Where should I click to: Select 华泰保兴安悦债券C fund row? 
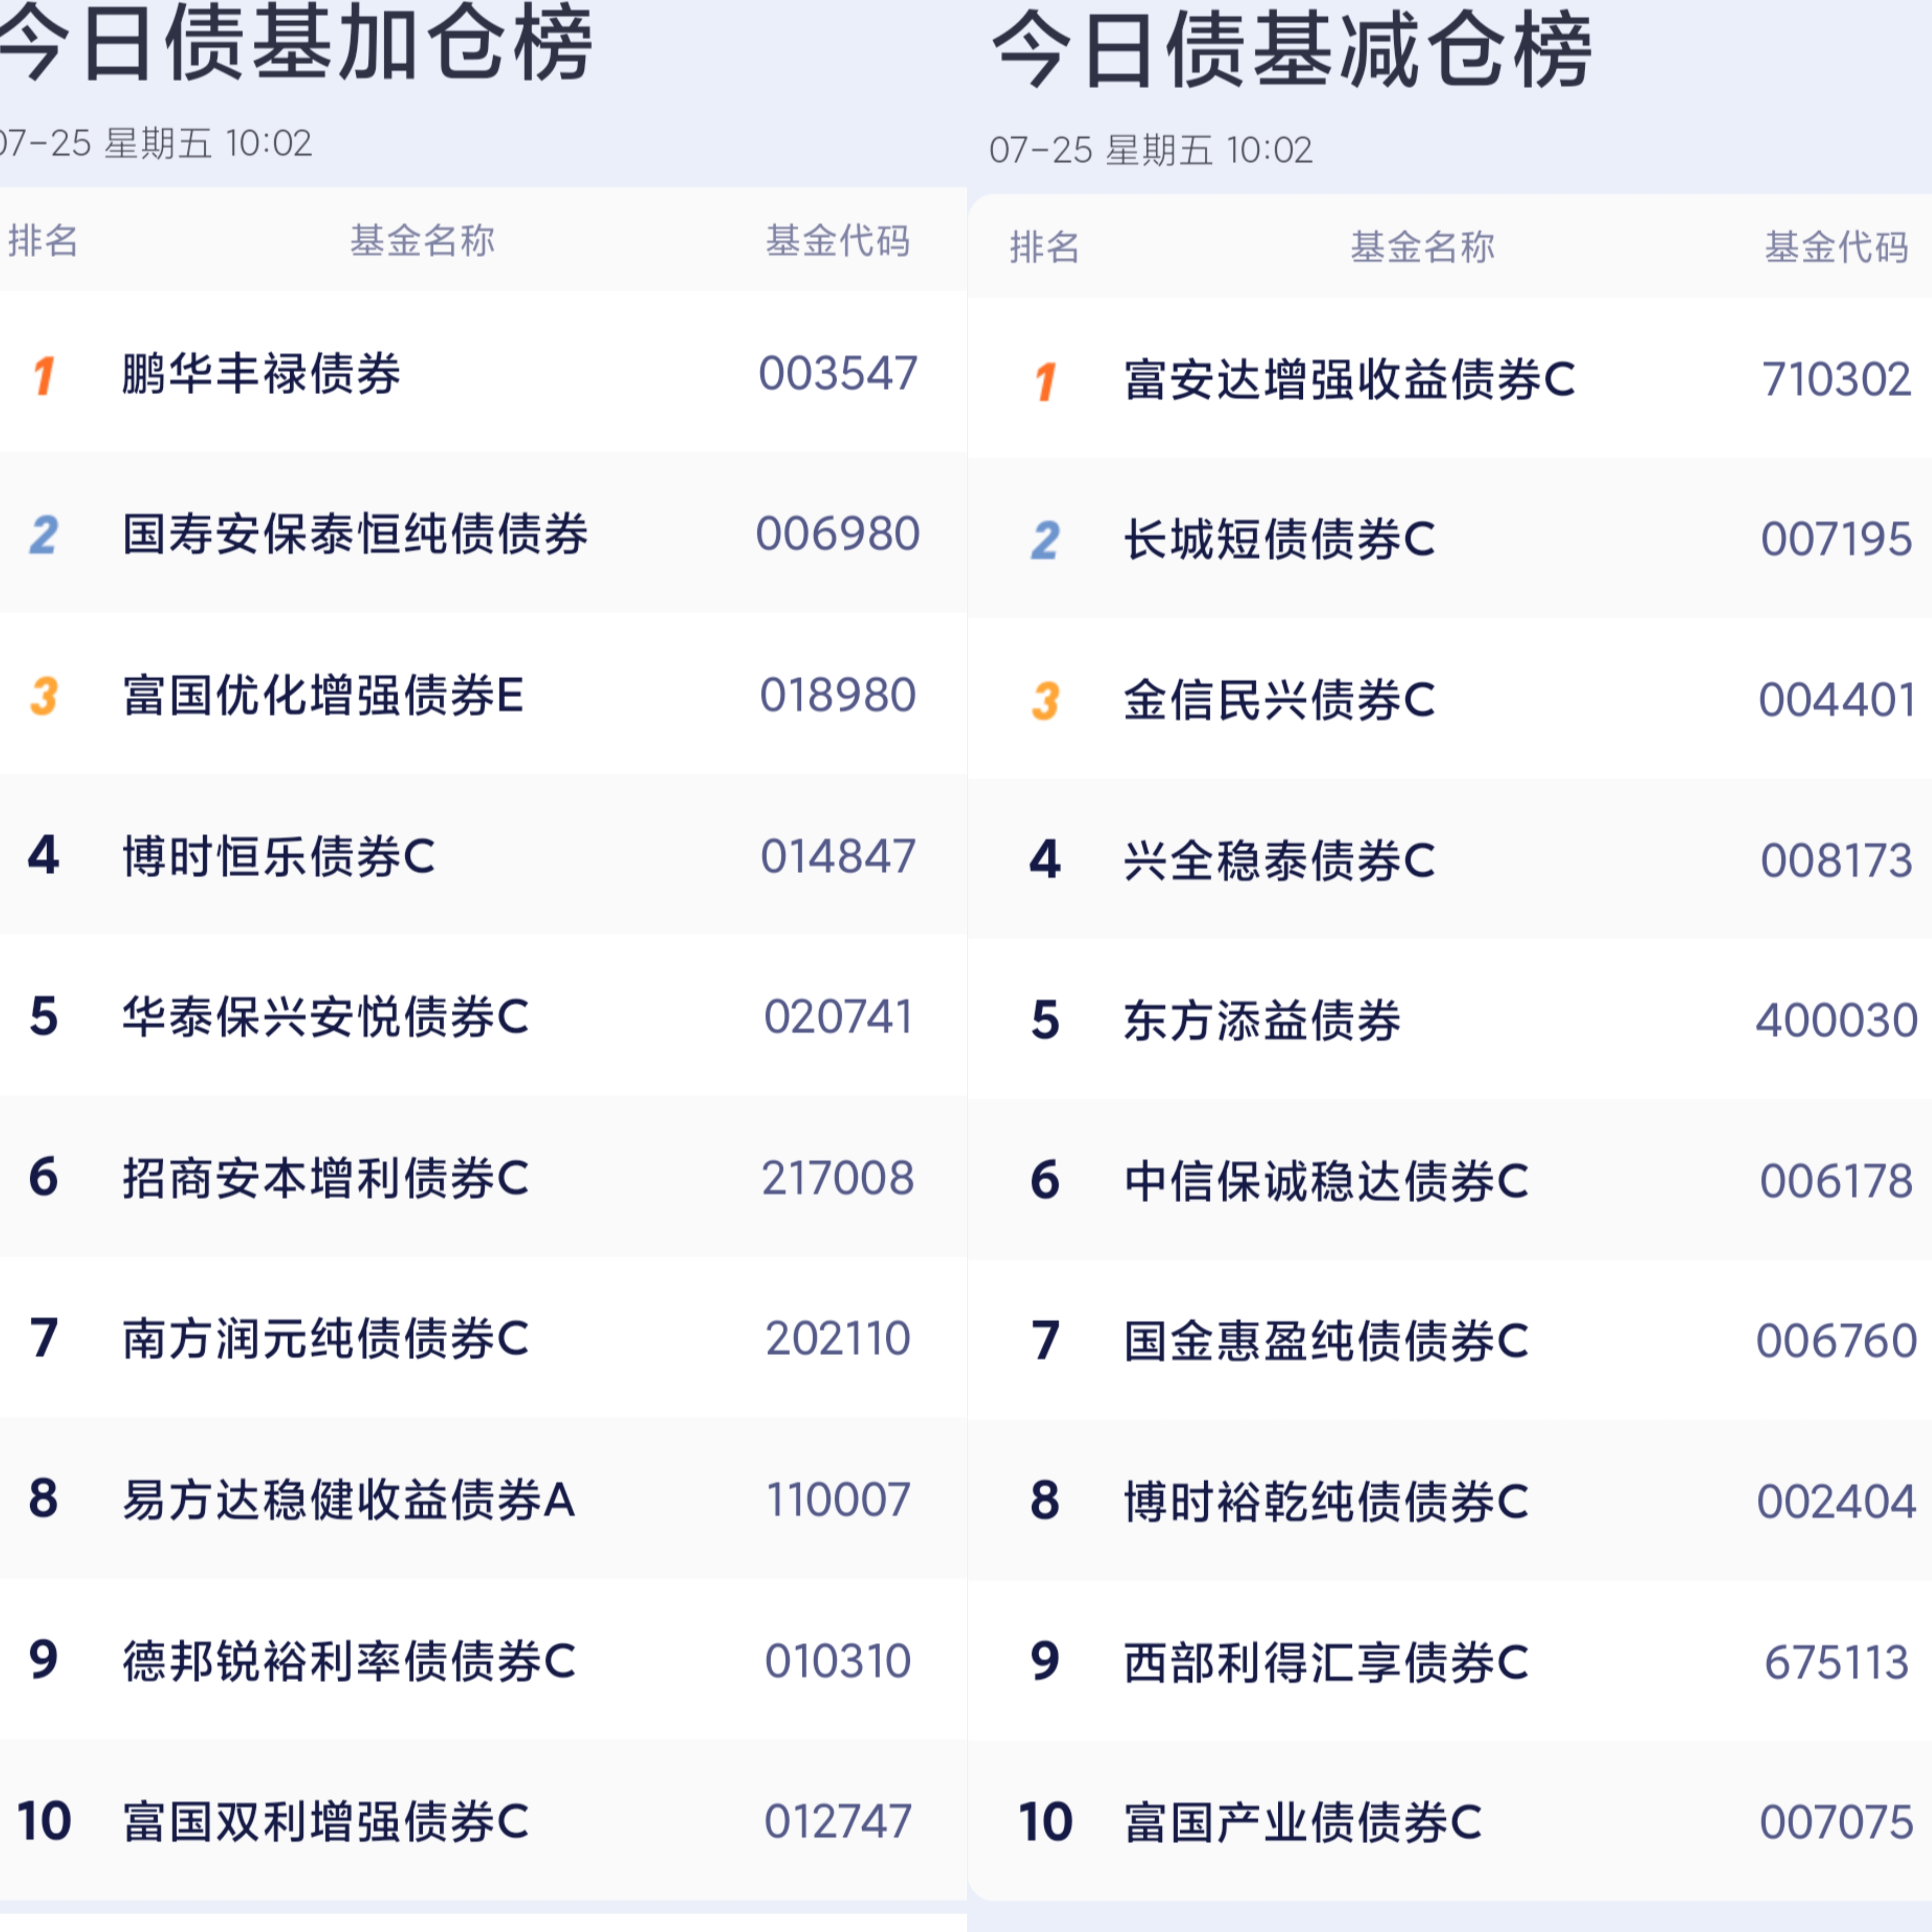coord(483,1017)
